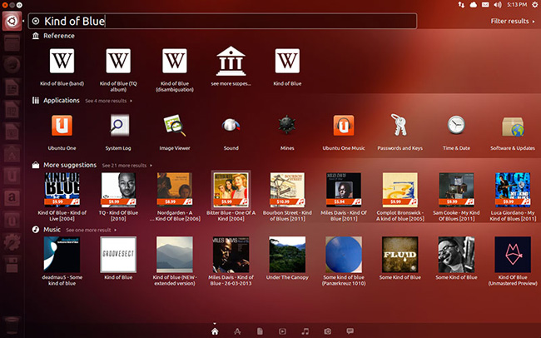The height and width of the screenshot is (338, 541).
Task: Launch the Ubuntu One application
Action: click(62, 126)
